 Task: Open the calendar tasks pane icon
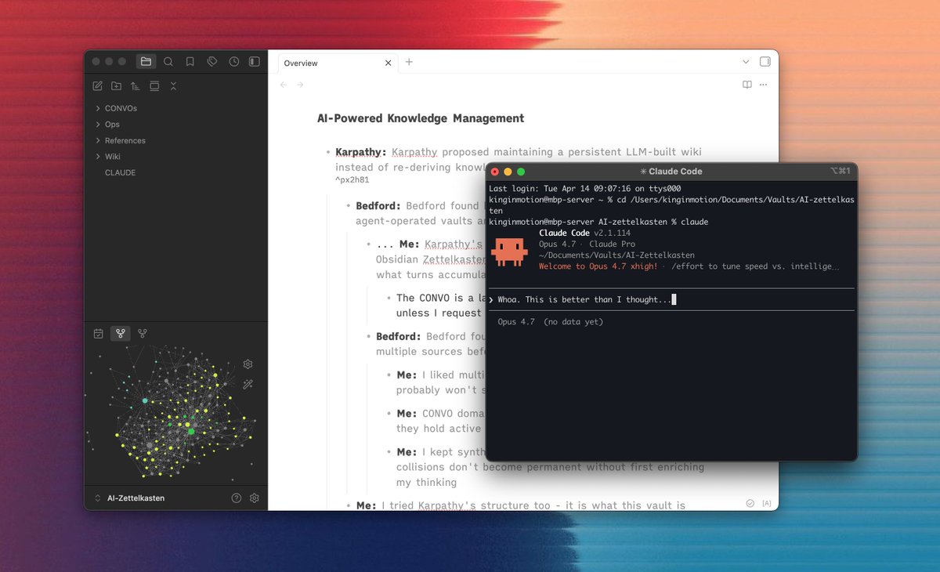[x=99, y=333]
